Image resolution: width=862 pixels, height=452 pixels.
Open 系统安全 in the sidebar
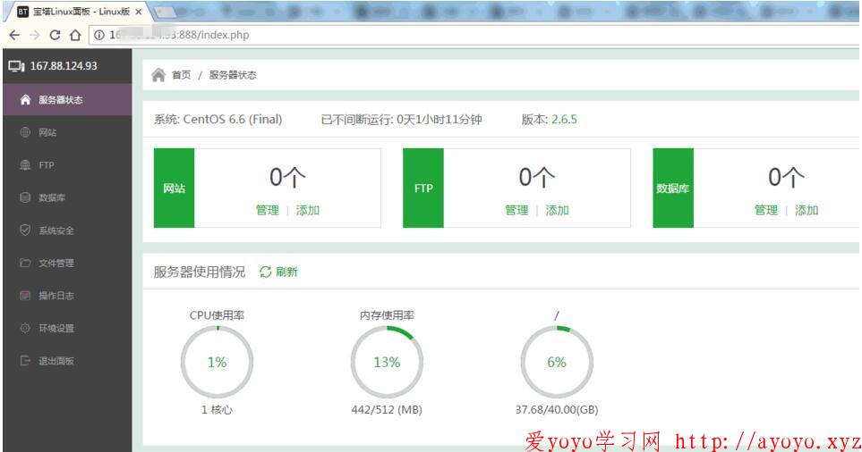[67, 230]
